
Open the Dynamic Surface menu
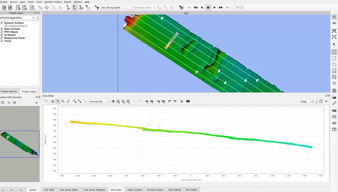click(53, 2)
